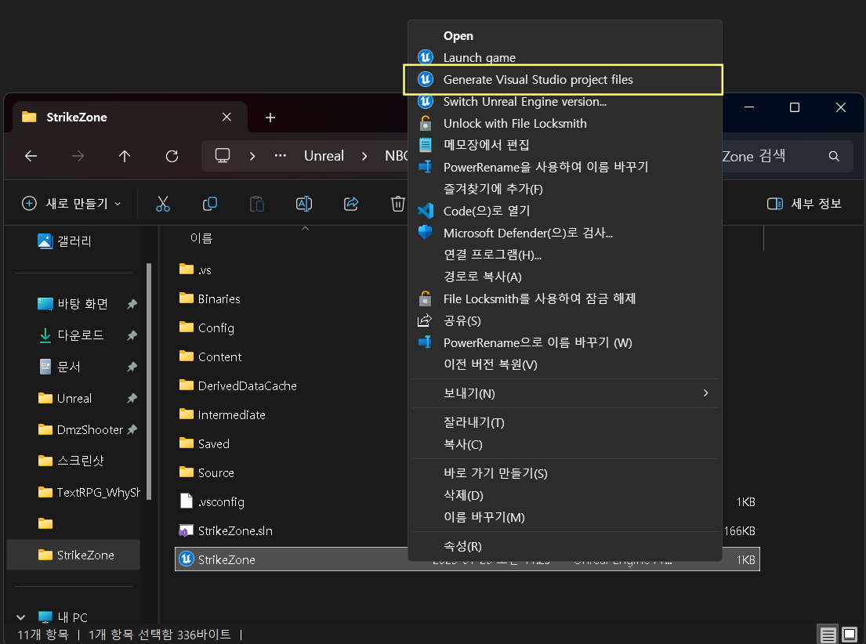866x644 pixels.
Task: Go forward with the right arrow
Action: coord(78,157)
